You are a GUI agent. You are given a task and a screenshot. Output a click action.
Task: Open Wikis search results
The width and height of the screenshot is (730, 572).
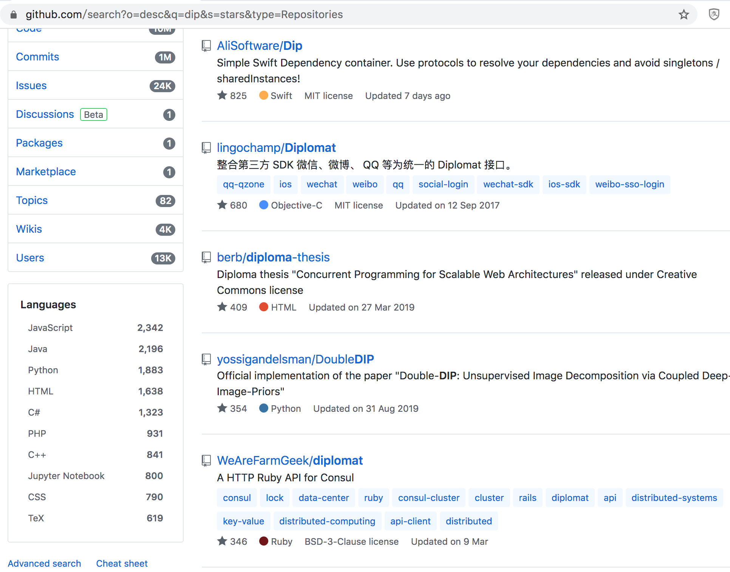[29, 229]
